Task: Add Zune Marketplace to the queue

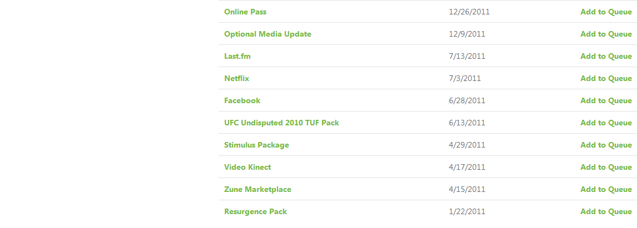Action: (x=606, y=189)
